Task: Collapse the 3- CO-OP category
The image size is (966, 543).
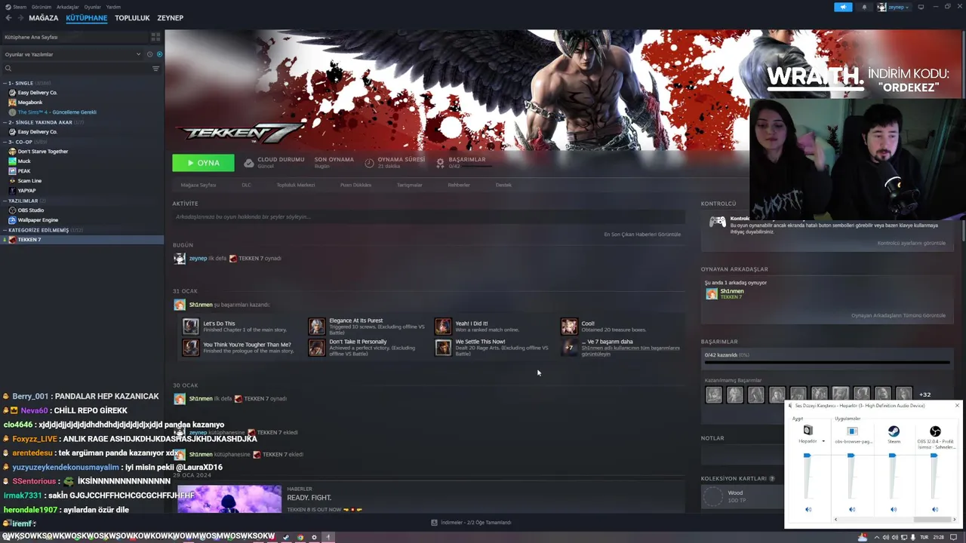Action: [x=5, y=142]
